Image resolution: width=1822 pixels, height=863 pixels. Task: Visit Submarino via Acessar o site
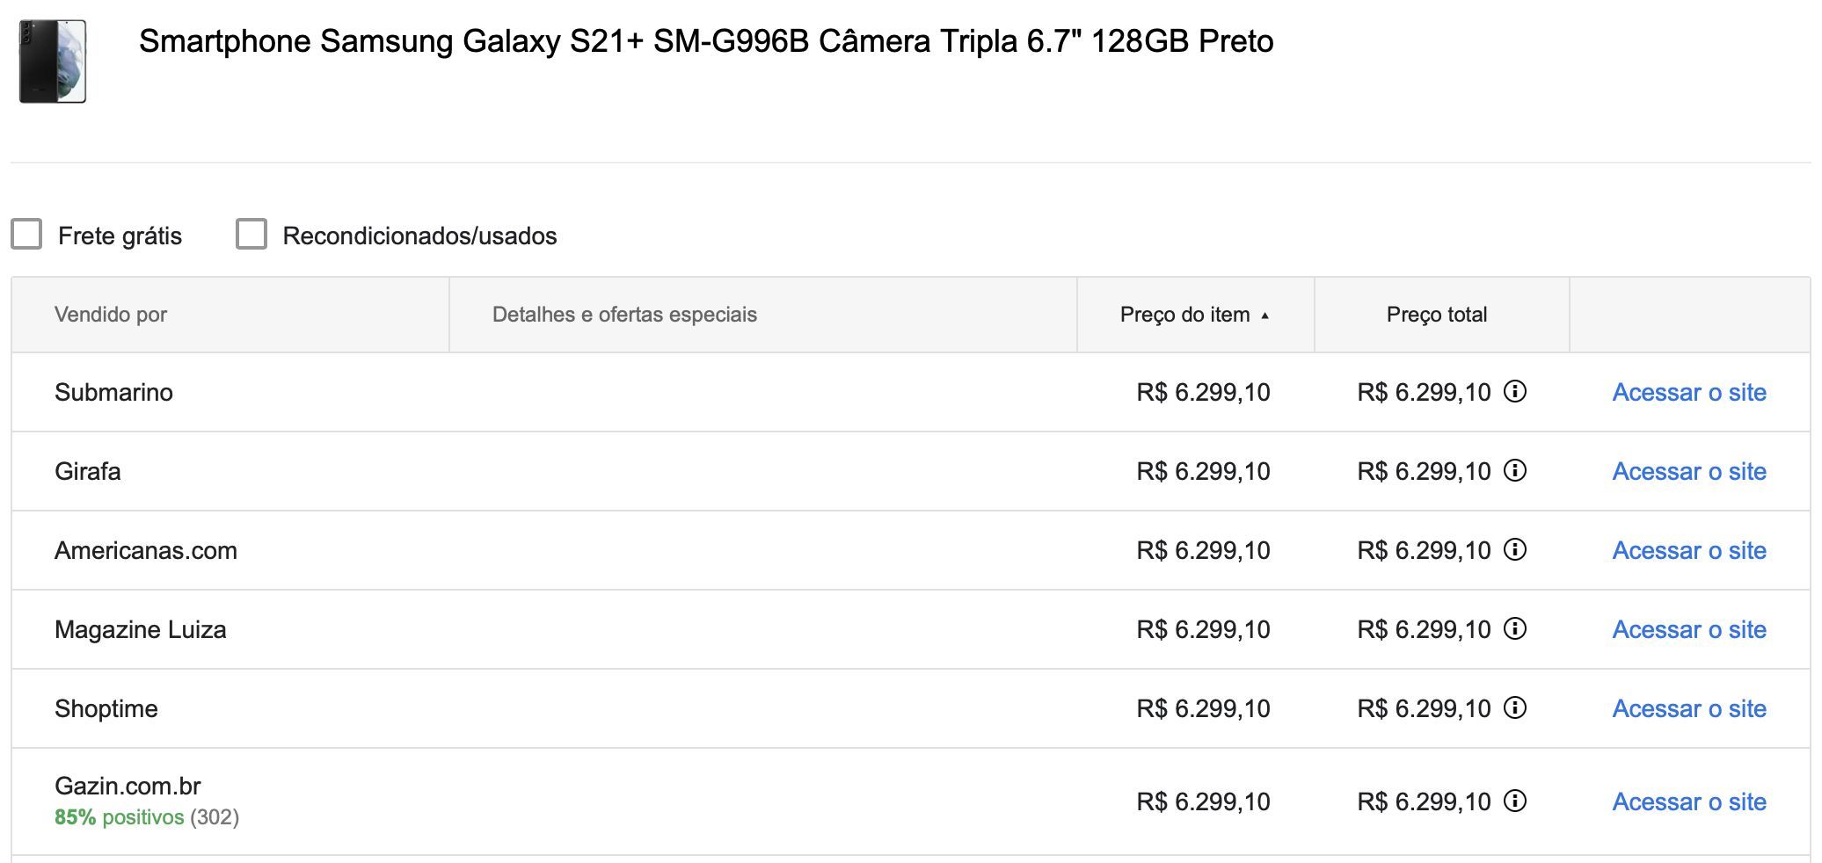click(1689, 392)
